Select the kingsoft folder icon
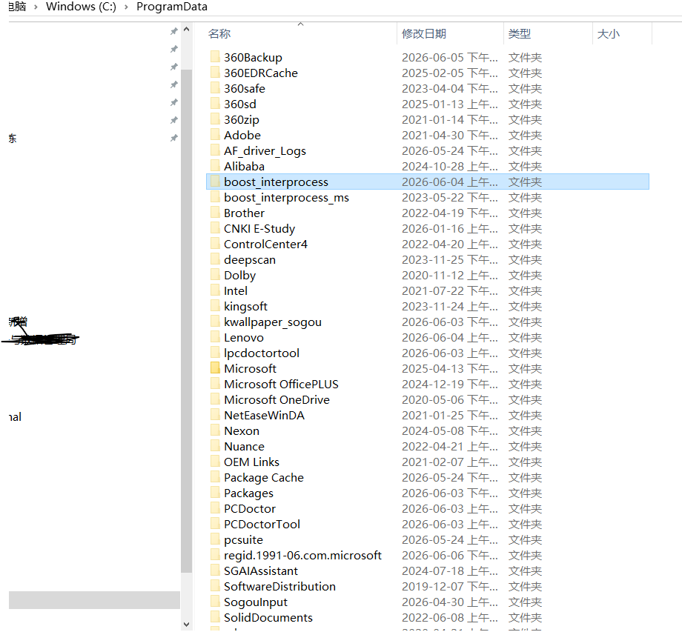Image resolution: width=682 pixels, height=632 pixels. click(215, 306)
